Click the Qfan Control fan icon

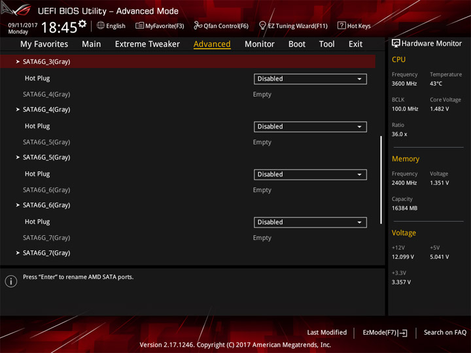point(198,25)
